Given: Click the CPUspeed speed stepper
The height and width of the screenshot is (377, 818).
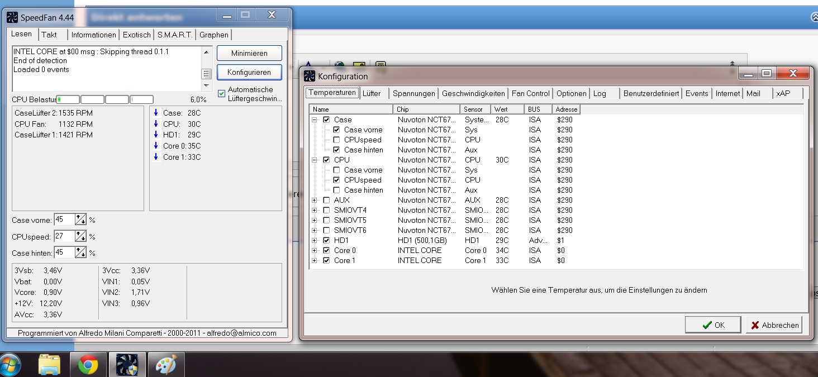Looking at the screenshot, I should (81, 236).
